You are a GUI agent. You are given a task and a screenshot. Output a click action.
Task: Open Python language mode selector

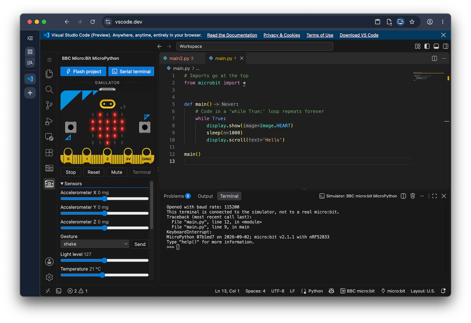pos(316,291)
